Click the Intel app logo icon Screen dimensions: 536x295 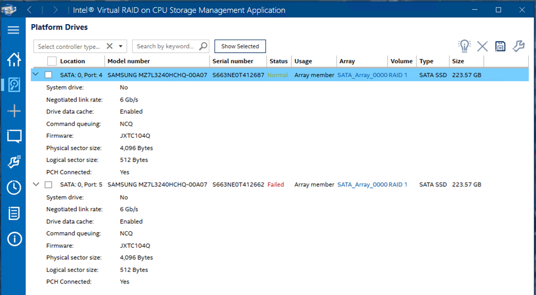9,9
